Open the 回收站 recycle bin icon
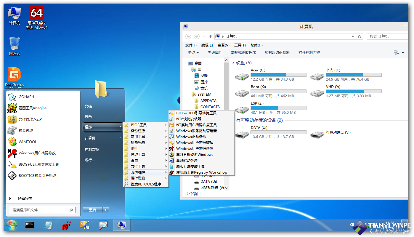 click(x=15, y=47)
